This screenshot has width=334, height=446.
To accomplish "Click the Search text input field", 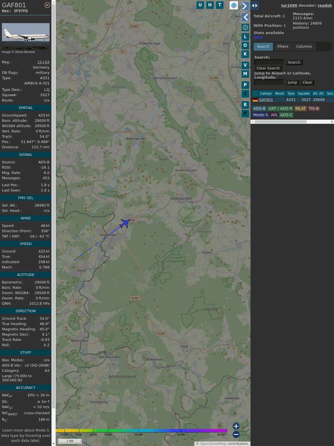I will point(269,62).
